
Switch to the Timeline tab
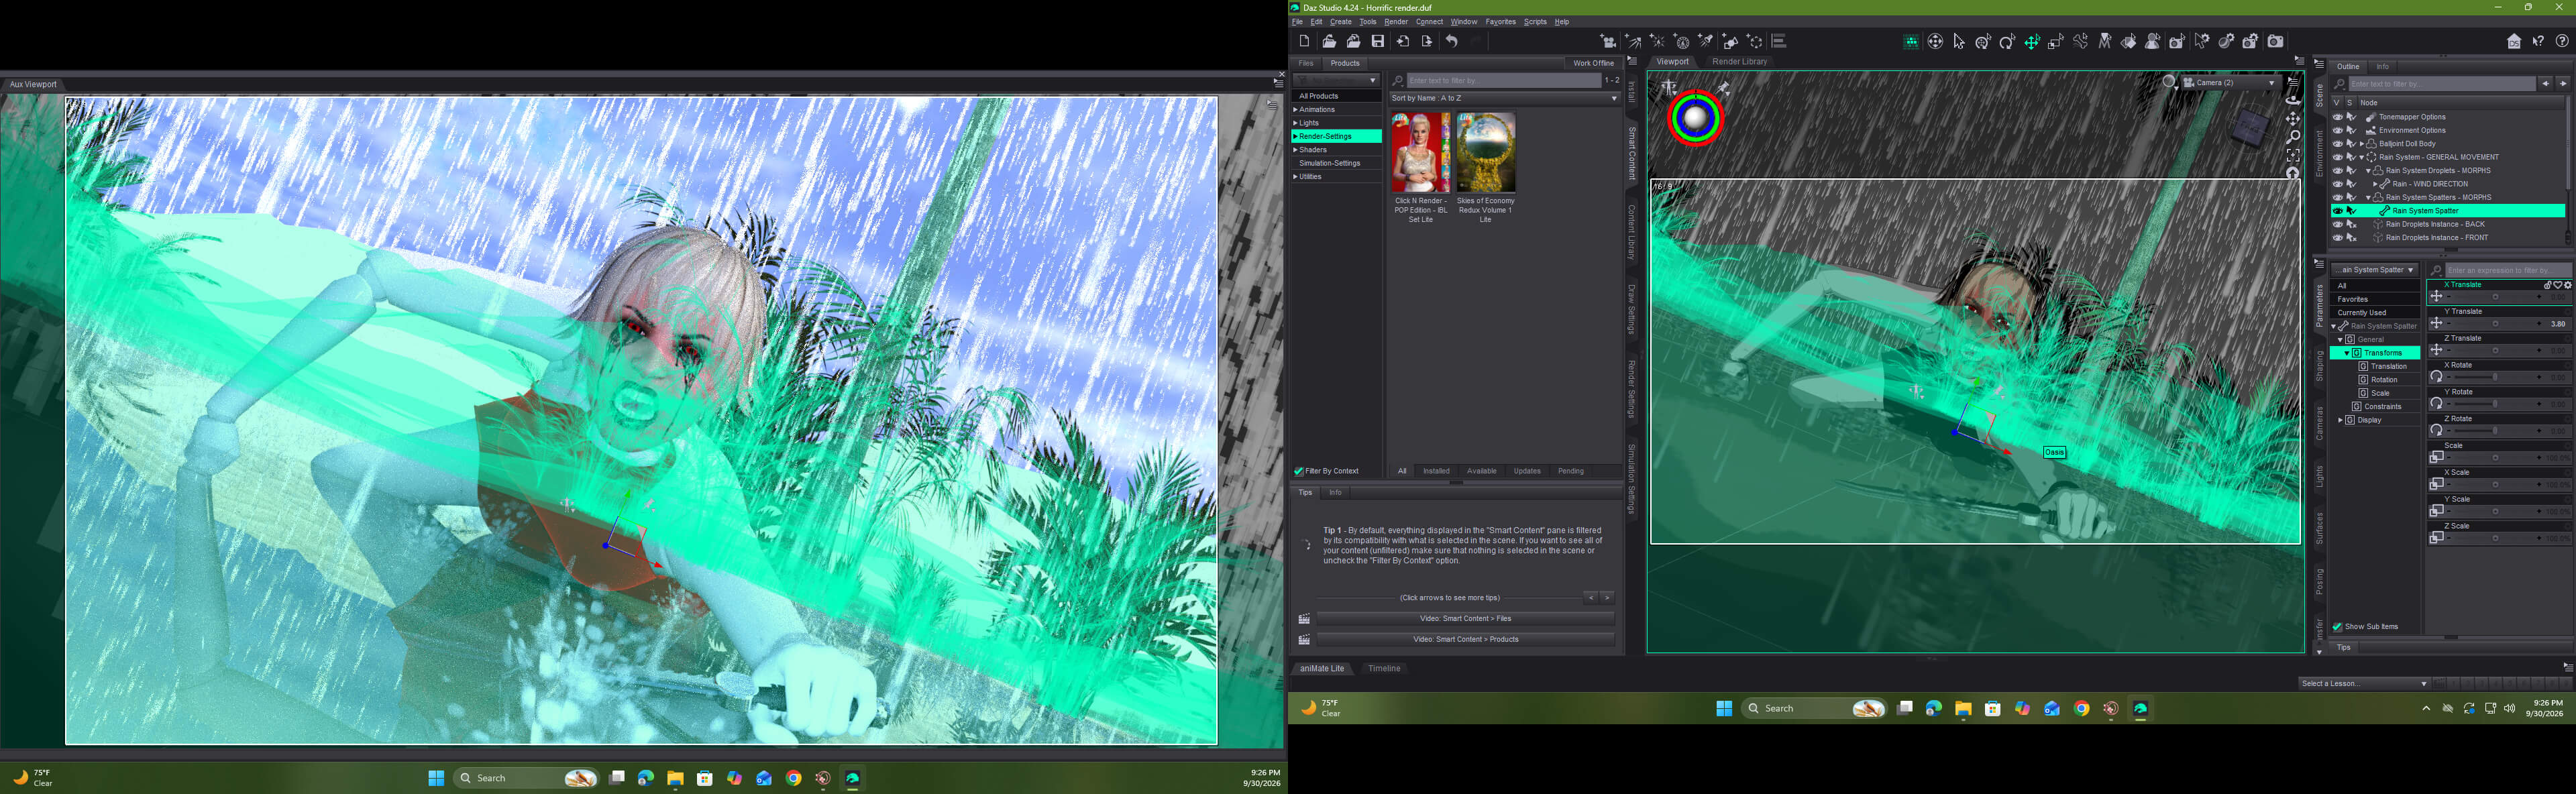click(x=1384, y=668)
